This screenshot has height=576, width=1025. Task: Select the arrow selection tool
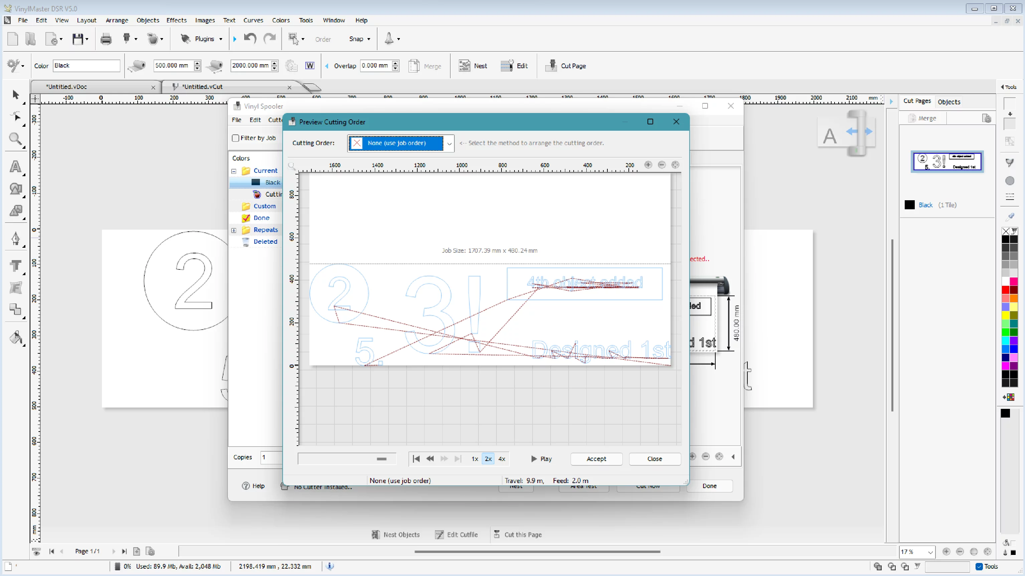pyautogui.click(x=15, y=95)
